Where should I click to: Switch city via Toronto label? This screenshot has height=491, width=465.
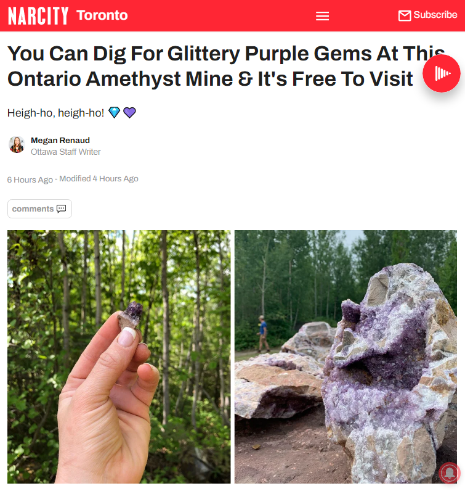(102, 15)
